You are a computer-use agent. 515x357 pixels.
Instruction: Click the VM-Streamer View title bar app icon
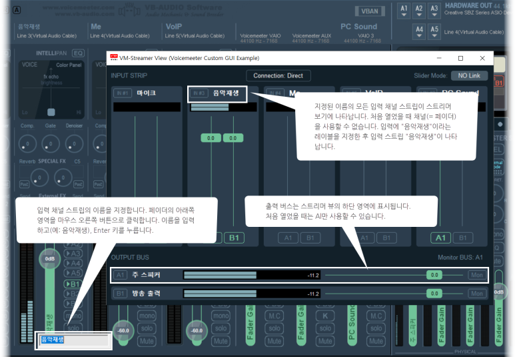tap(114, 58)
